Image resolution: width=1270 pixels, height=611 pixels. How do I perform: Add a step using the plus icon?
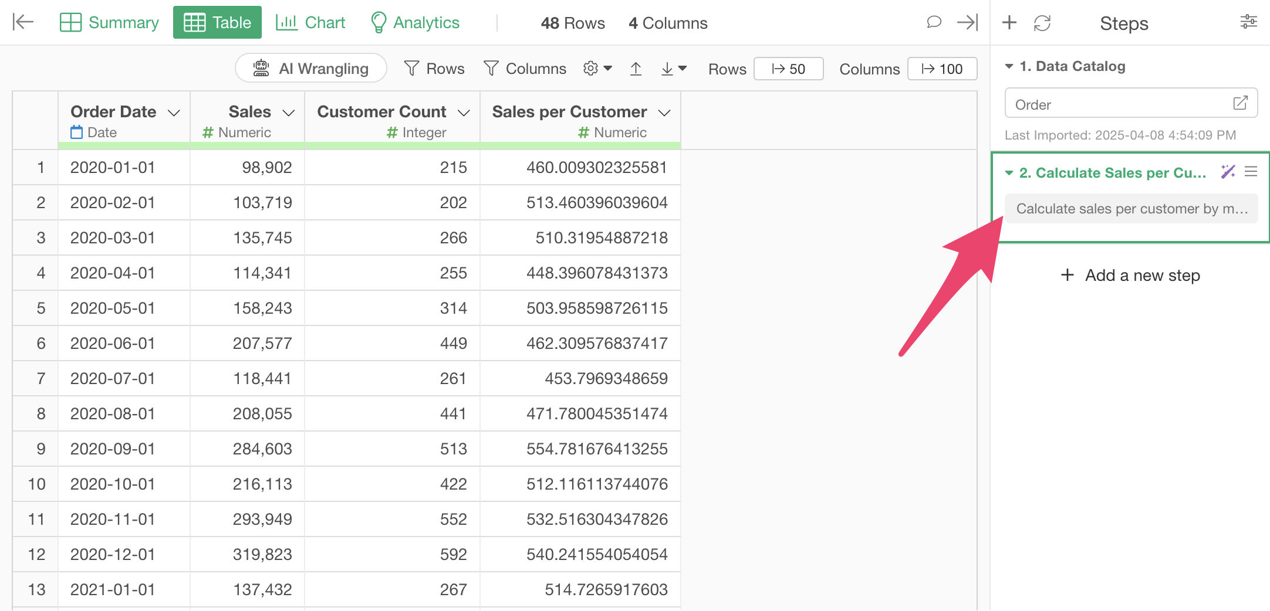click(x=1009, y=23)
